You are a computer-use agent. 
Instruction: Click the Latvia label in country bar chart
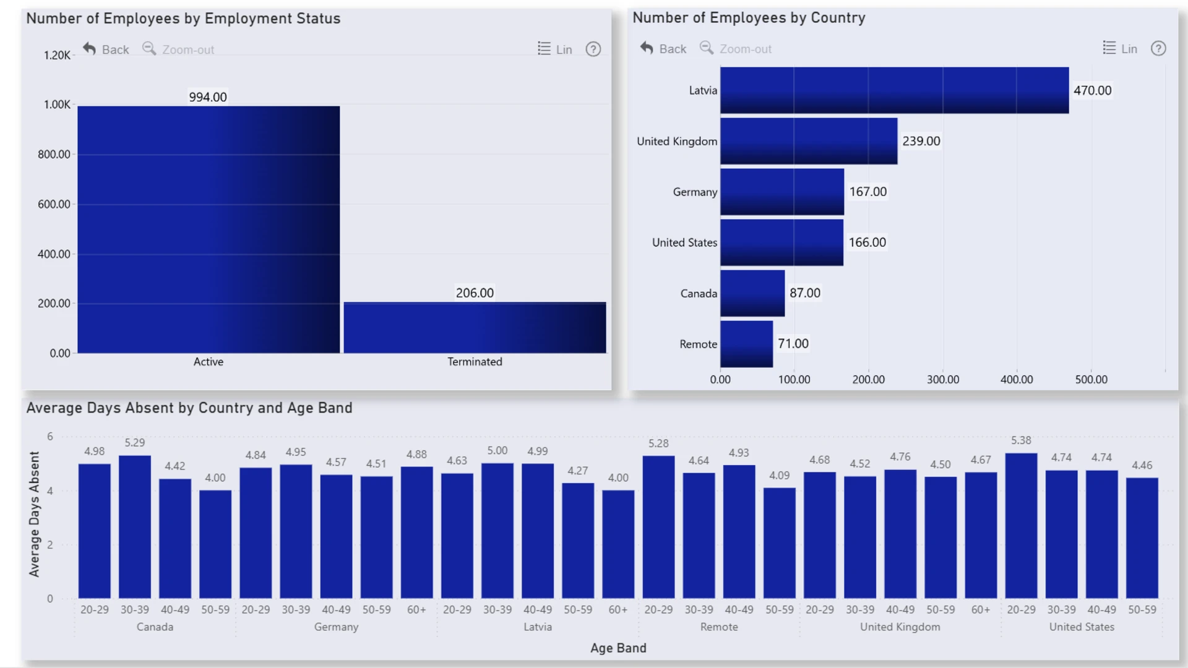coord(703,90)
